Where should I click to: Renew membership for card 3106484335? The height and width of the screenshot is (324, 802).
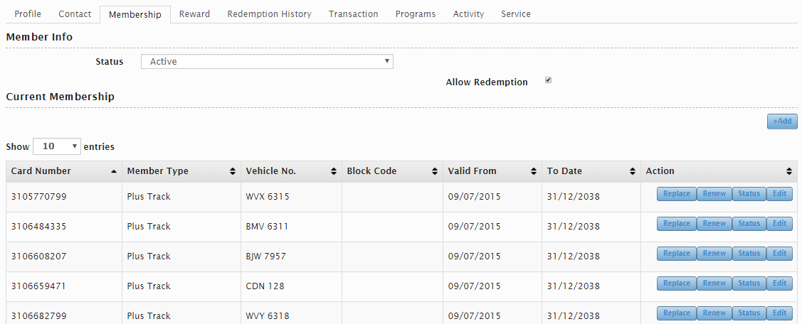[x=714, y=224]
